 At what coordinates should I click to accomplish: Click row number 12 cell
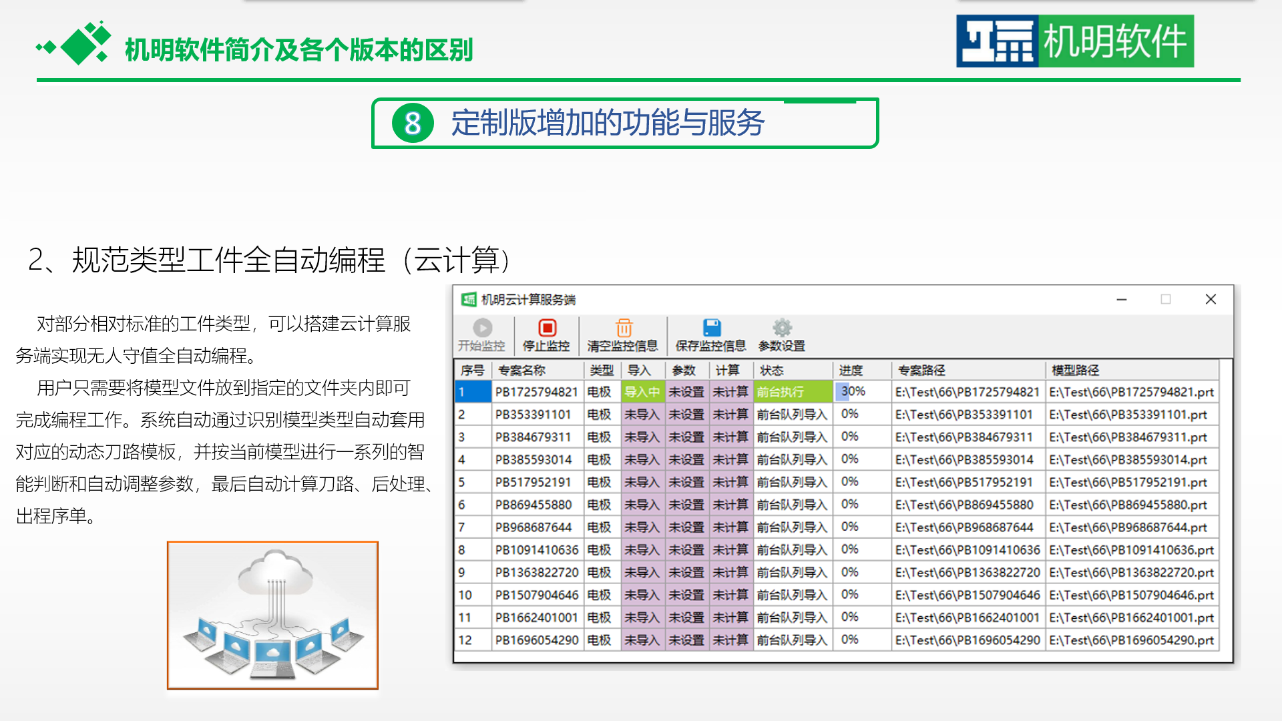473,640
